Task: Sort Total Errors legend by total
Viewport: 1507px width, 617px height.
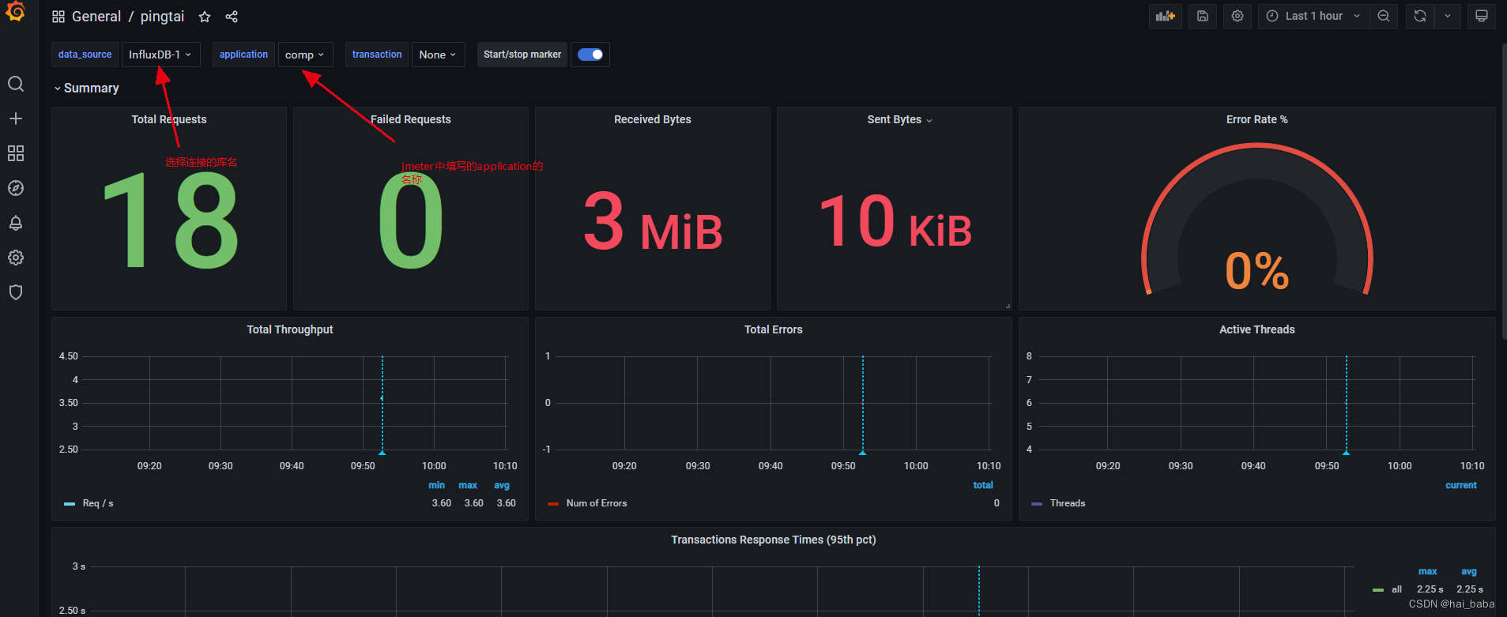Action: point(983,485)
